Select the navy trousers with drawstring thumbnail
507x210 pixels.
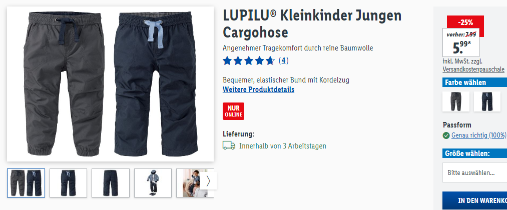(x=68, y=183)
